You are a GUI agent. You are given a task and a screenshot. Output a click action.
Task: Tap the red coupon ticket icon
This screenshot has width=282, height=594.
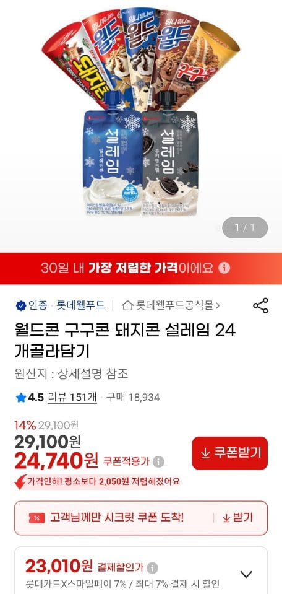(36, 518)
